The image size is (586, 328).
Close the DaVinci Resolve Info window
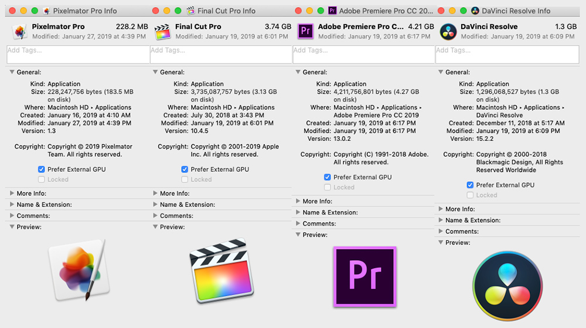[441, 11]
